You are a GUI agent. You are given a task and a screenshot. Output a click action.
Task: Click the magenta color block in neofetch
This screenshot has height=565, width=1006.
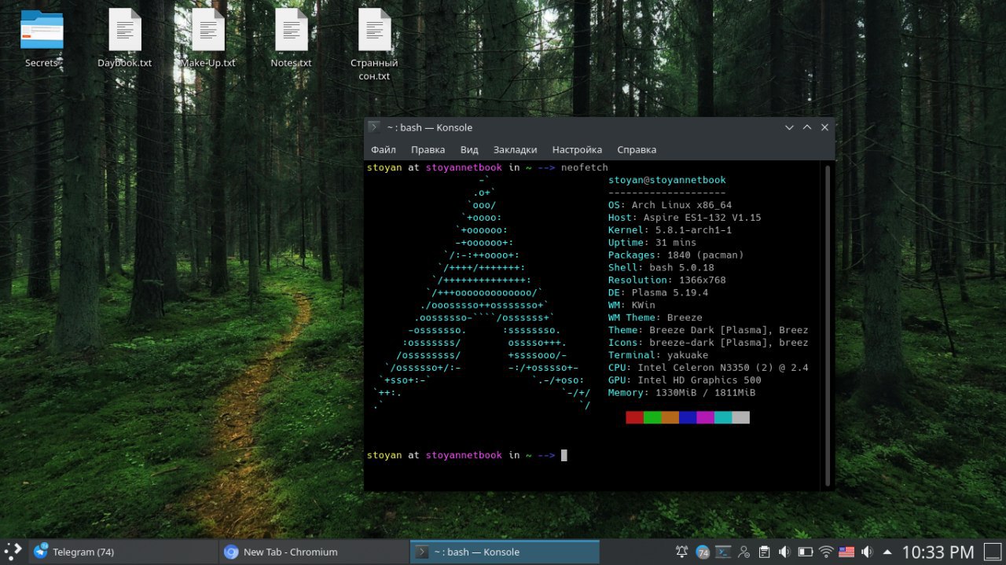(705, 417)
